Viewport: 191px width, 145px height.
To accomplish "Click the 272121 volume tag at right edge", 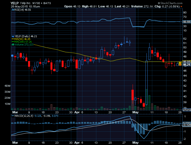I will coord(186,110).
